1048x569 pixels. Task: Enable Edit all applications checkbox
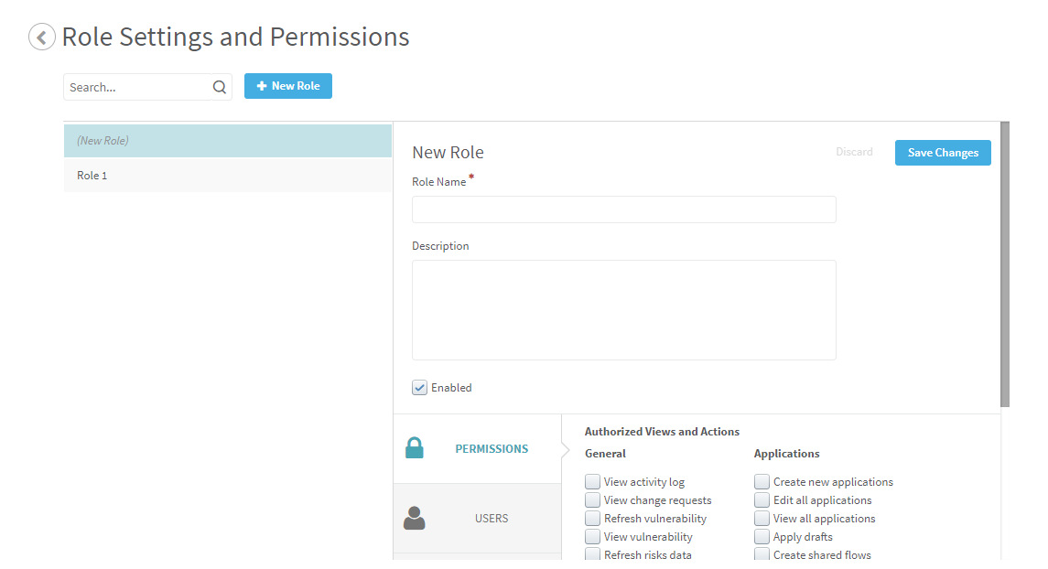pos(762,500)
